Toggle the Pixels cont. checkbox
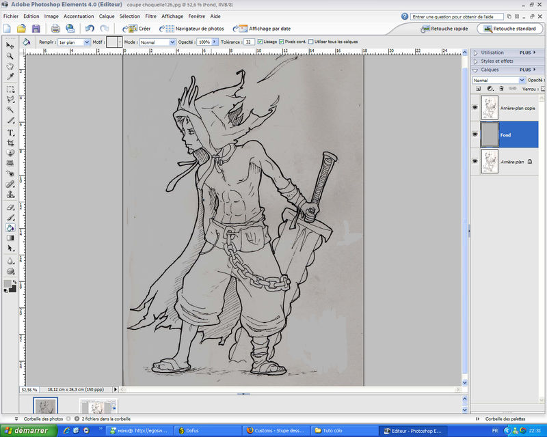 point(282,42)
